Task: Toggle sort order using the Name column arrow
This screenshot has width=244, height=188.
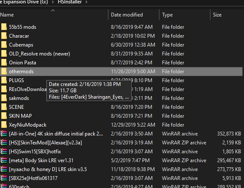Action: click(x=53, y=11)
